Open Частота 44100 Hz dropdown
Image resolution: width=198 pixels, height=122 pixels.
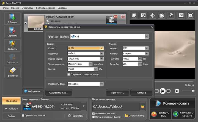pos(140,59)
